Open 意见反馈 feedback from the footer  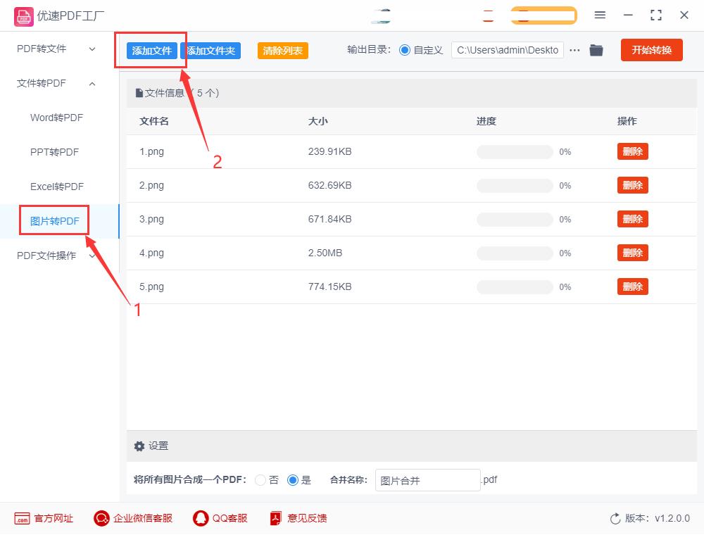point(275,518)
